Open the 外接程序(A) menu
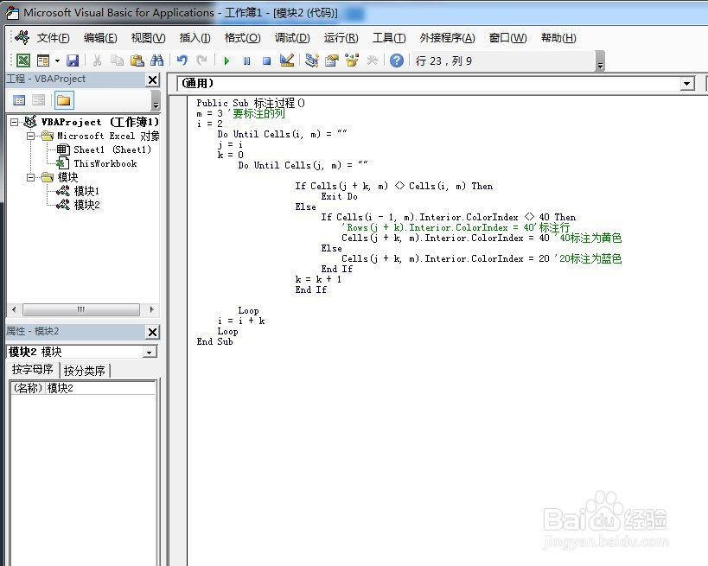The width and height of the screenshot is (708, 566). coord(447,38)
